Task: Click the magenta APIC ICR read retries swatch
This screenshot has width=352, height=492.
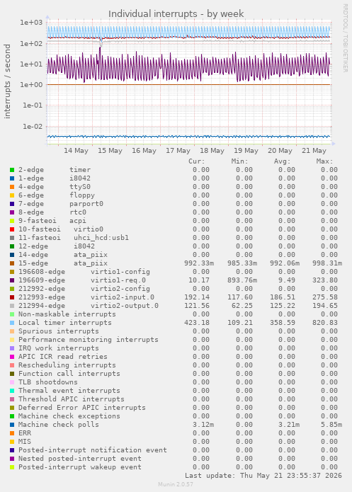Action: click(12, 357)
